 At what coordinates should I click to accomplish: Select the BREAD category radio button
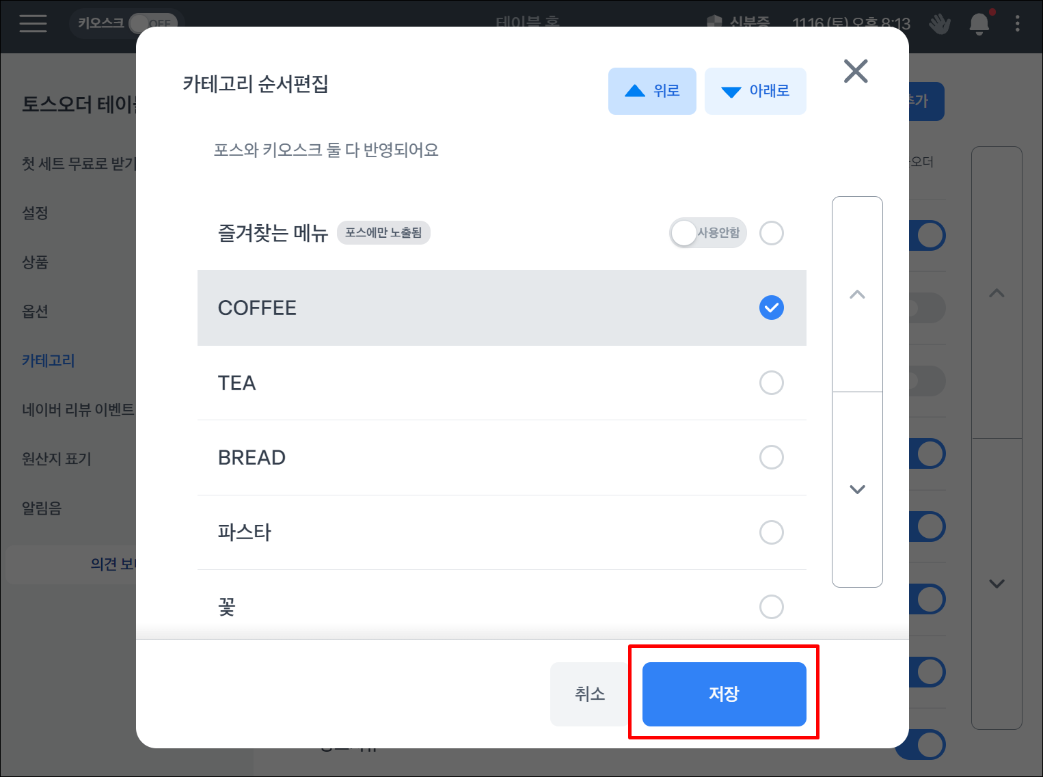[771, 457]
